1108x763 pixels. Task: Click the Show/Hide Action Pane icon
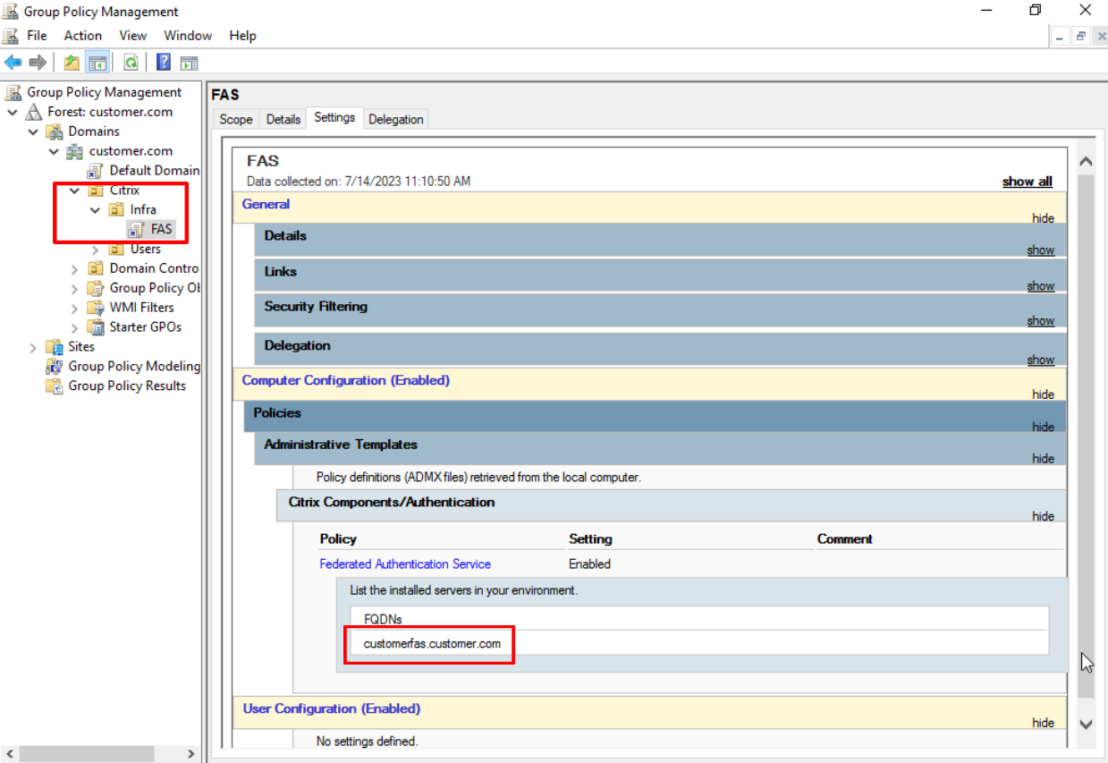189,63
